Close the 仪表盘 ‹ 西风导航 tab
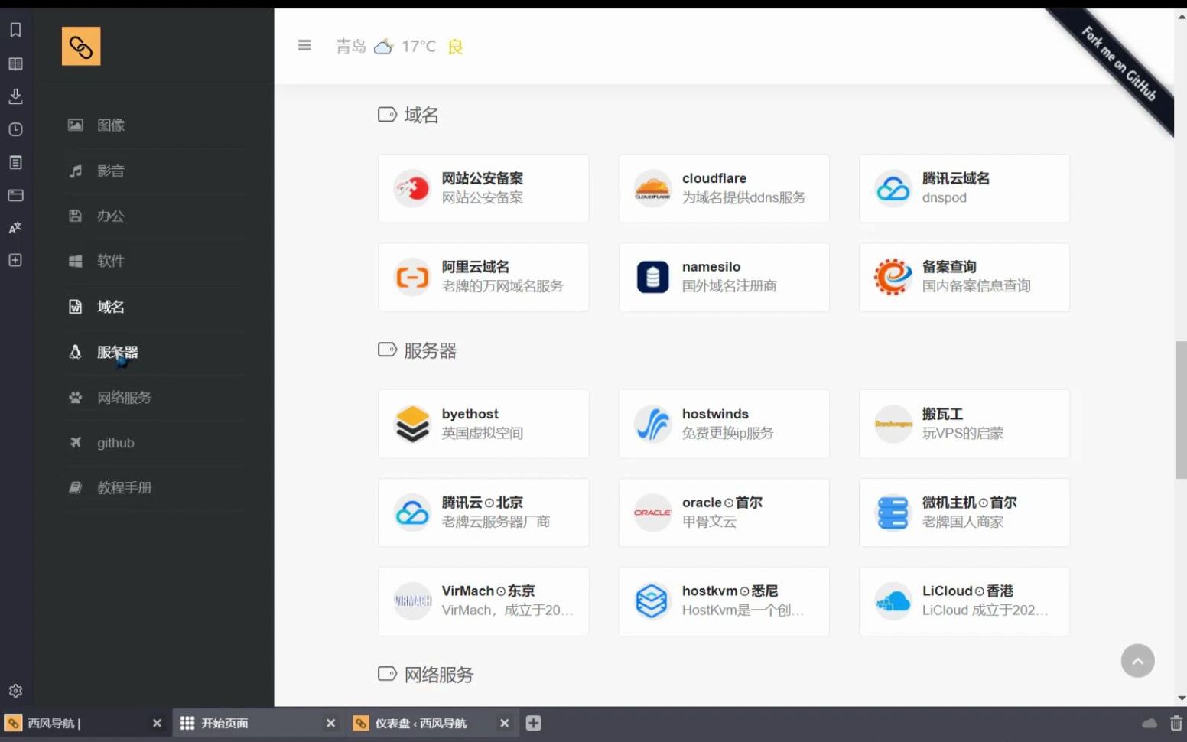The height and width of the screenshot is (742, 1187). [504, 724]
